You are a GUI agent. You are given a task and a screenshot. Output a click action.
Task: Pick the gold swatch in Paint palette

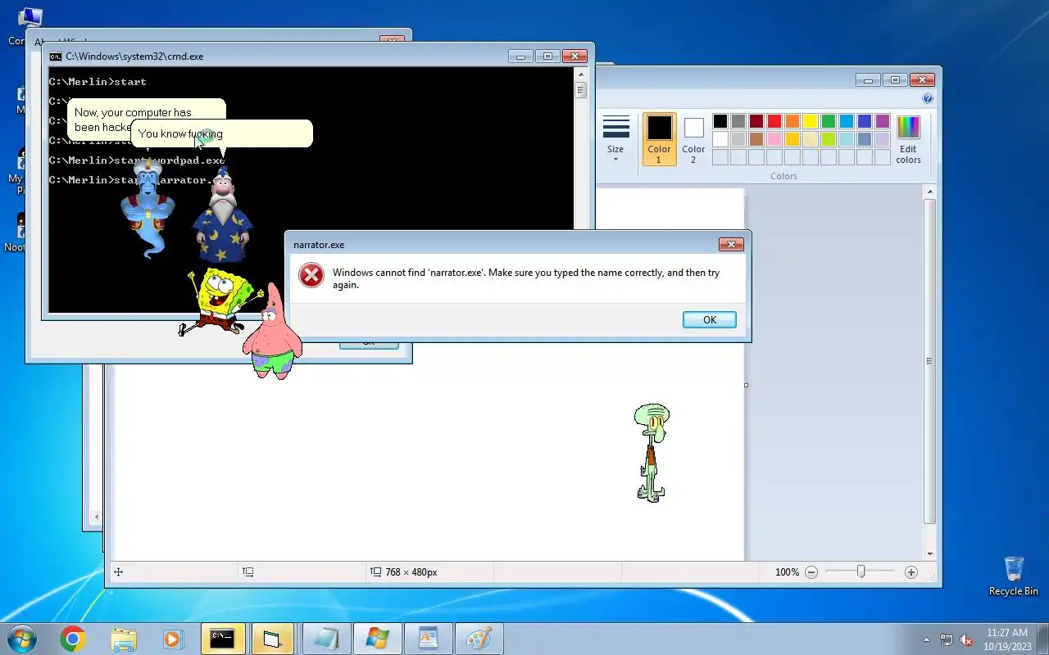tap(792, 139)
